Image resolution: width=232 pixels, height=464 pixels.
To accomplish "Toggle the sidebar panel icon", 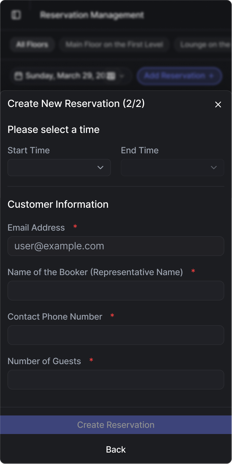I will pos(16,15).
